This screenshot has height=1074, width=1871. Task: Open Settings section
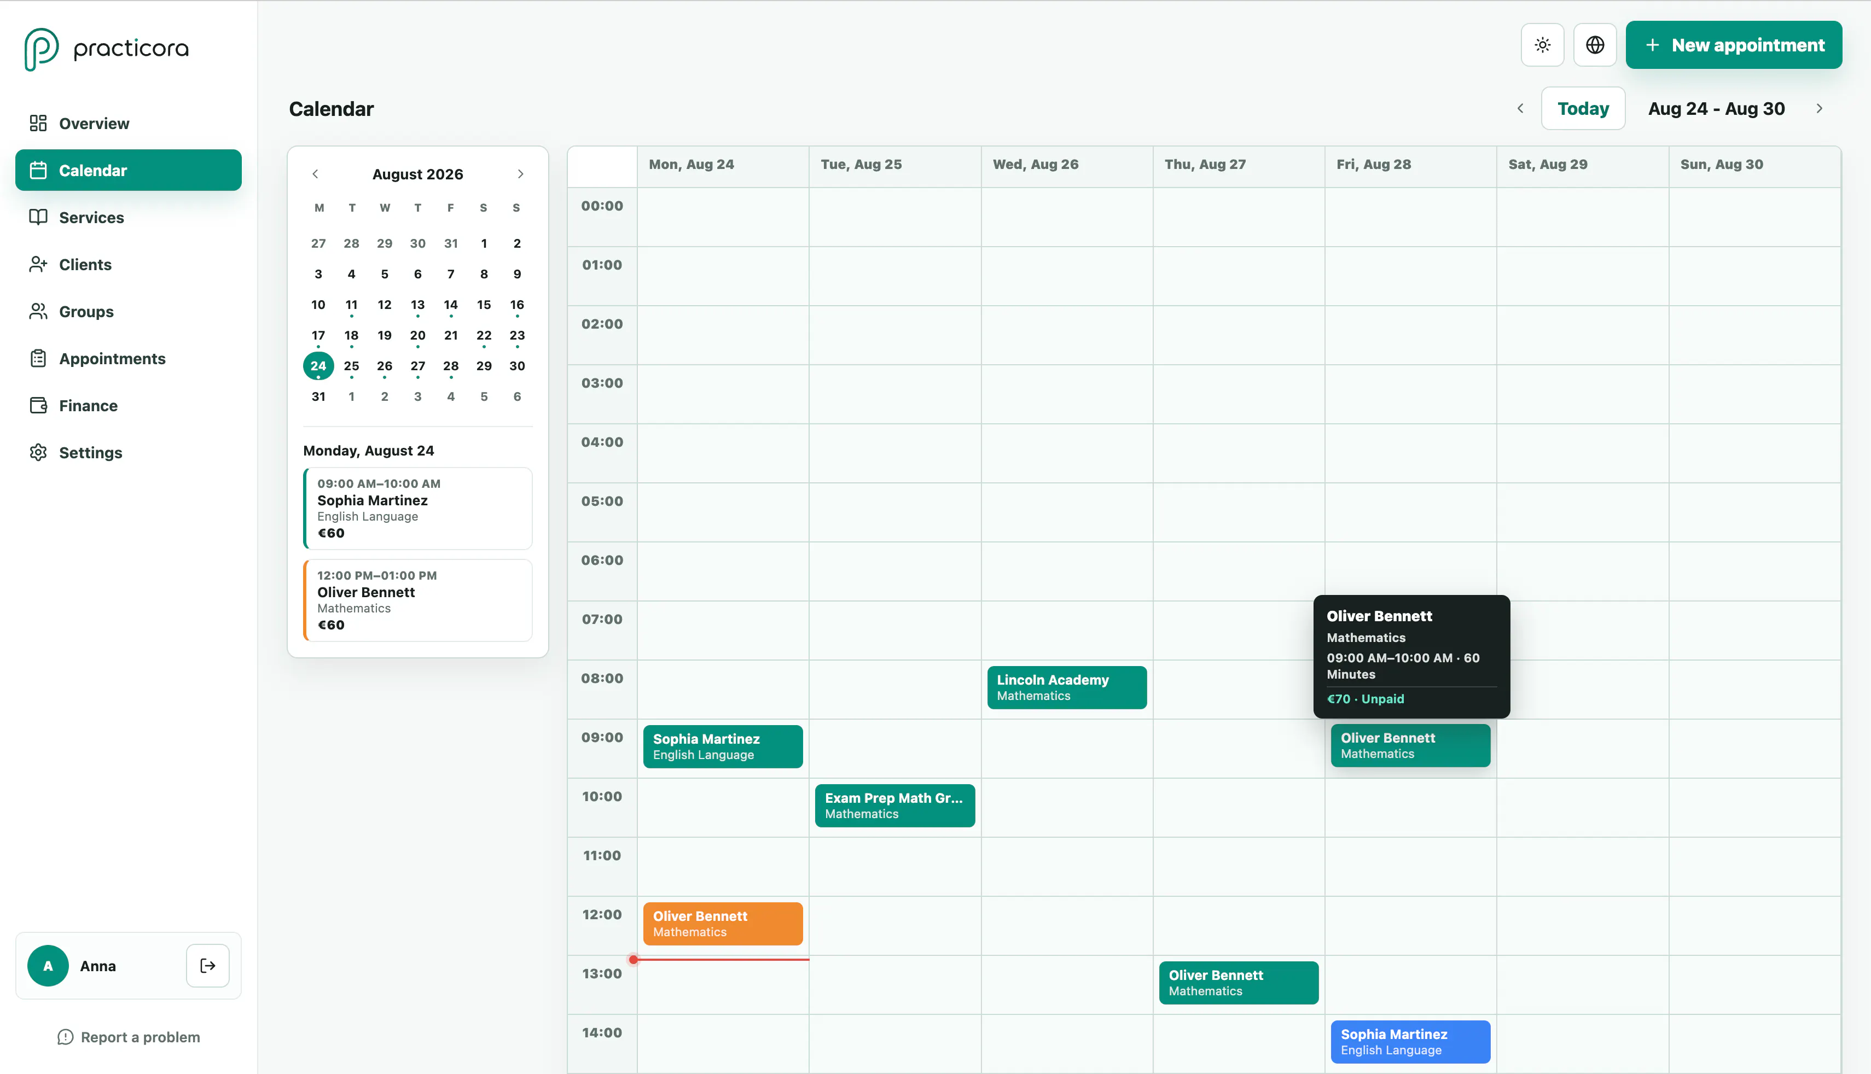point(129,452)
